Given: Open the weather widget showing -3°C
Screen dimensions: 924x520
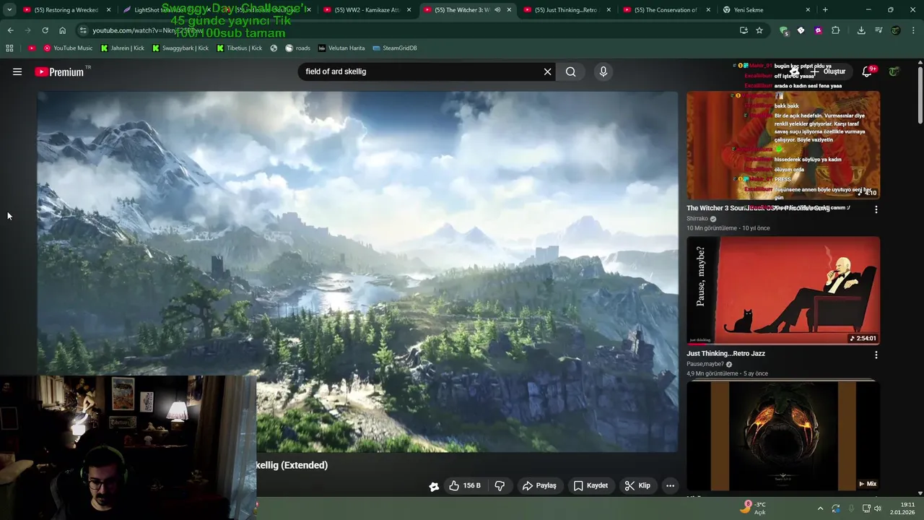Looking at the screenshot, I should 754,508.
